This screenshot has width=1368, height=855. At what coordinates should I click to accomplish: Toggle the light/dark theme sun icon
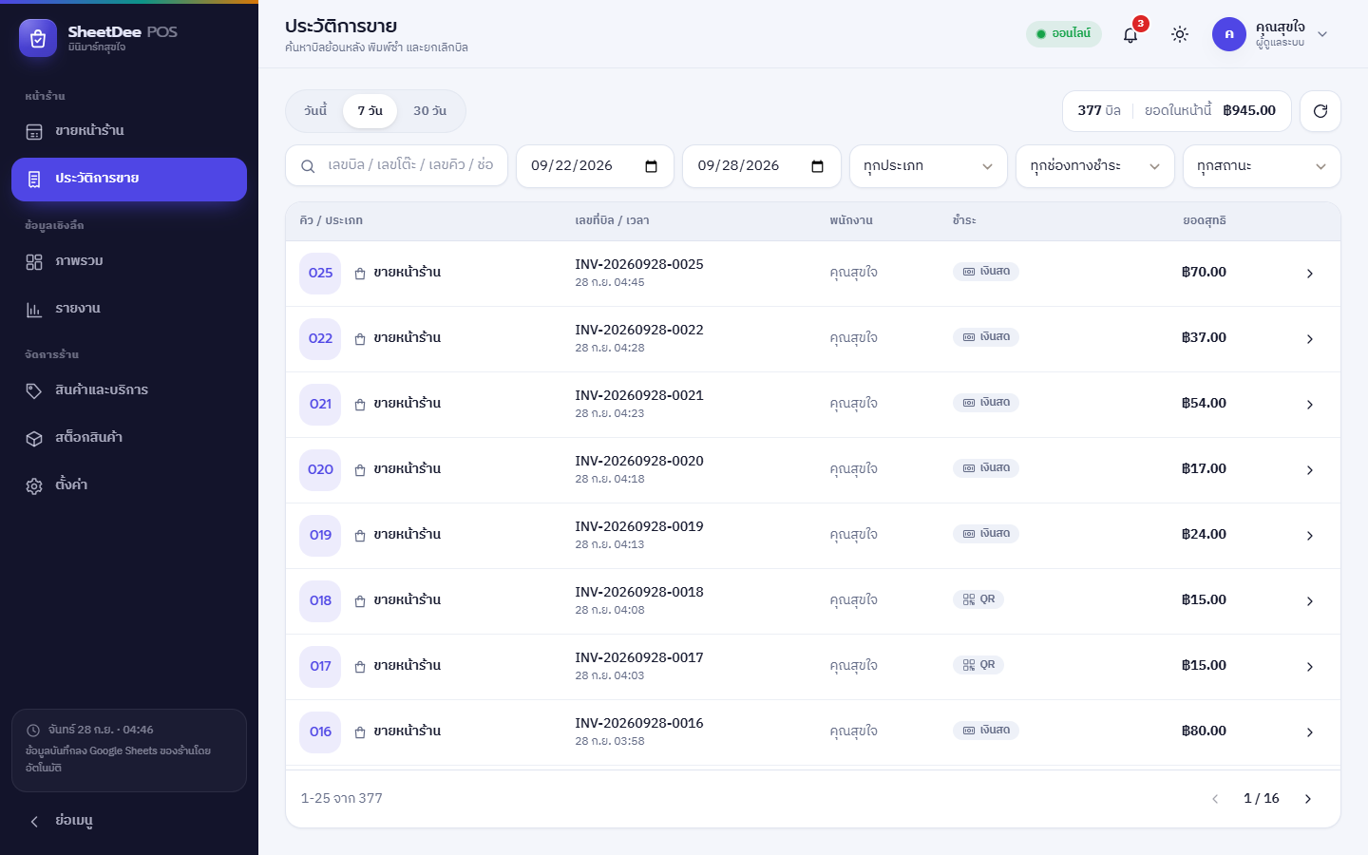click(1180, 34)
